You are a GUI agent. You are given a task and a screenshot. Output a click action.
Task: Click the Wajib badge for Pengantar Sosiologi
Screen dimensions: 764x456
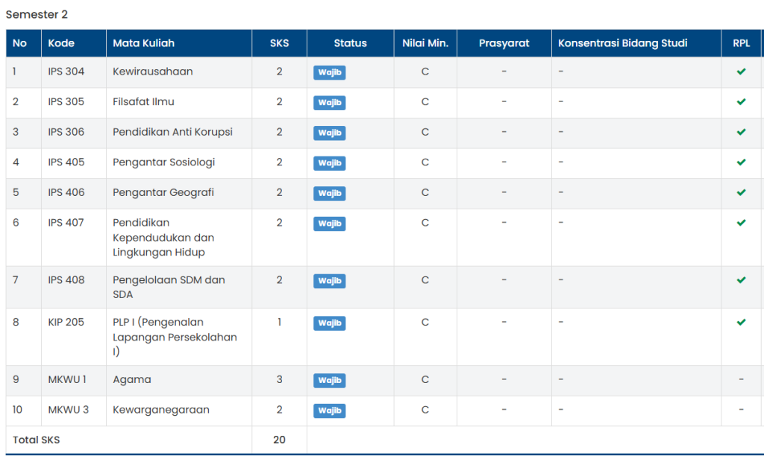(x=329, y=163)
